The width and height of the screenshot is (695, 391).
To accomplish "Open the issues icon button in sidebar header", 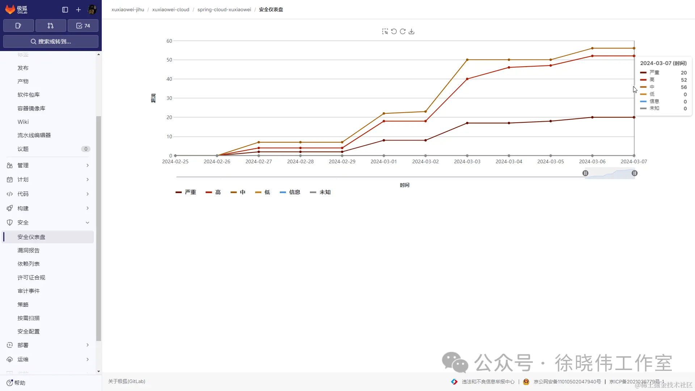I will point(18,26).
